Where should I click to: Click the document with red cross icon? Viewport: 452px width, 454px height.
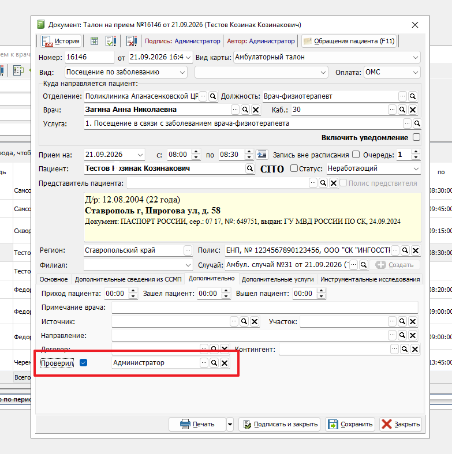point(132,41)
